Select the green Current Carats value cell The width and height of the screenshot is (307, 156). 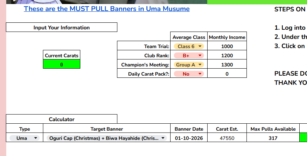62,64
